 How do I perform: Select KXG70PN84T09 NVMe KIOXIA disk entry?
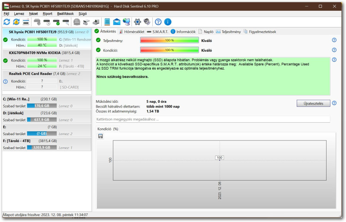pos(47,60)
